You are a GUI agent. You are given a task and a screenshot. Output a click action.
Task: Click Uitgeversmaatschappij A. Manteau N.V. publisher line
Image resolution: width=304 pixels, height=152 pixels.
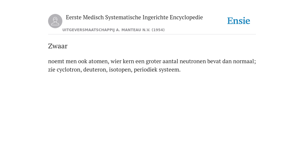click(113, 30)
